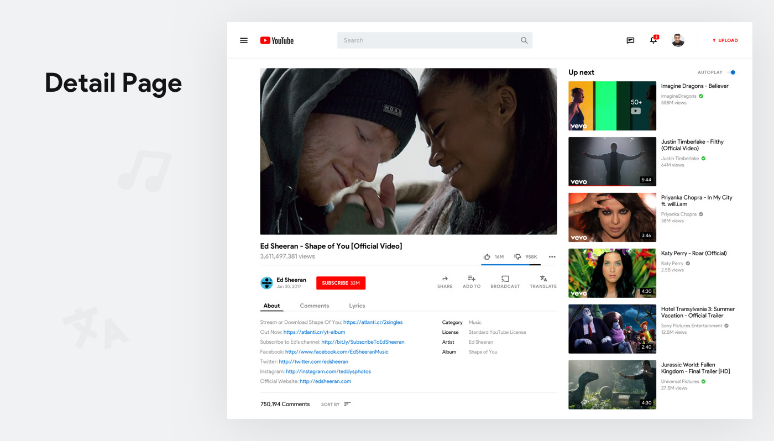Image resolution: width=774 pixels, height=441 pixels.
Task: Click the Up next heading
Action: (582, 72)
